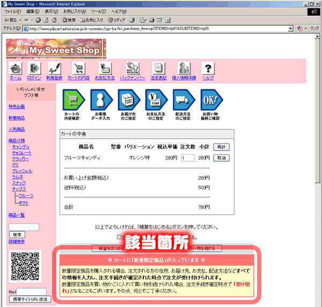Open the Login (ログイン) door icon
Screen dimensions: 322x307
click(x=34, y=68)
